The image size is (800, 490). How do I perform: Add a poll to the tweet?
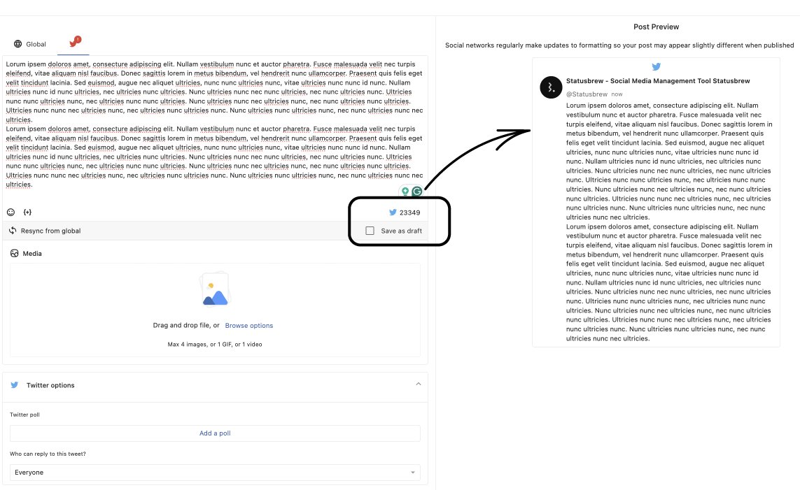[215, 433]
